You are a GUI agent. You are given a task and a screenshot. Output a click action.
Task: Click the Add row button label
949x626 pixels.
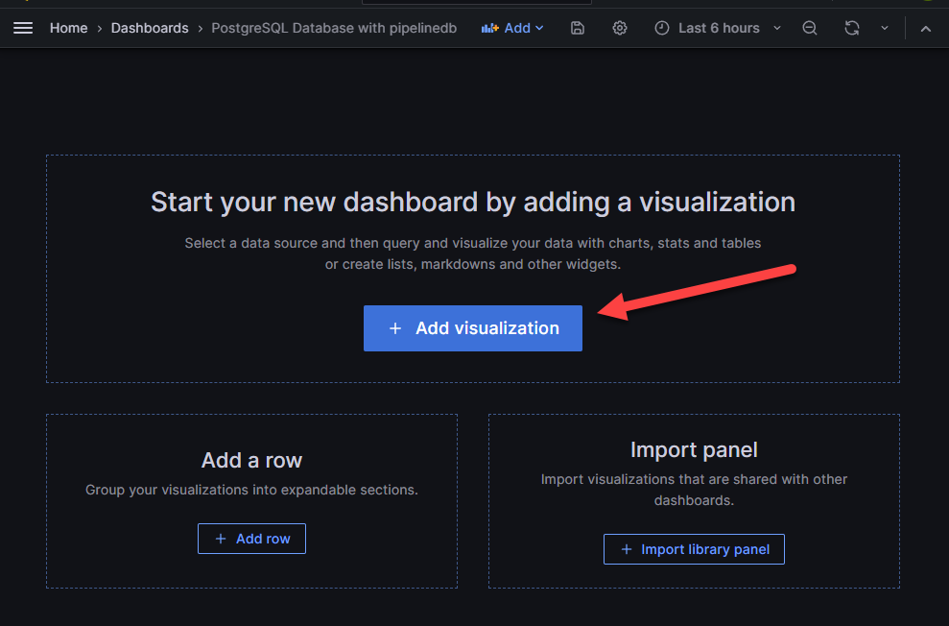tap(263, 539)
